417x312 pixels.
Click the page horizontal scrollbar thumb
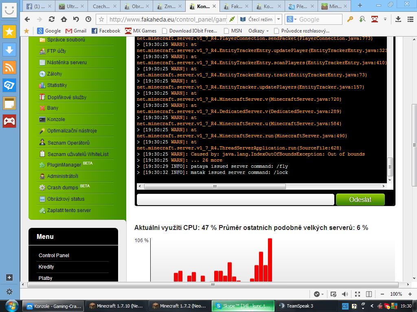(x=213, y=285)
